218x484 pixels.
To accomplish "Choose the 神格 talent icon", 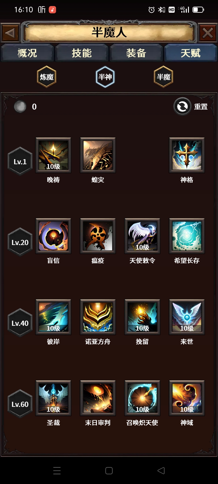I will (187, 155).
